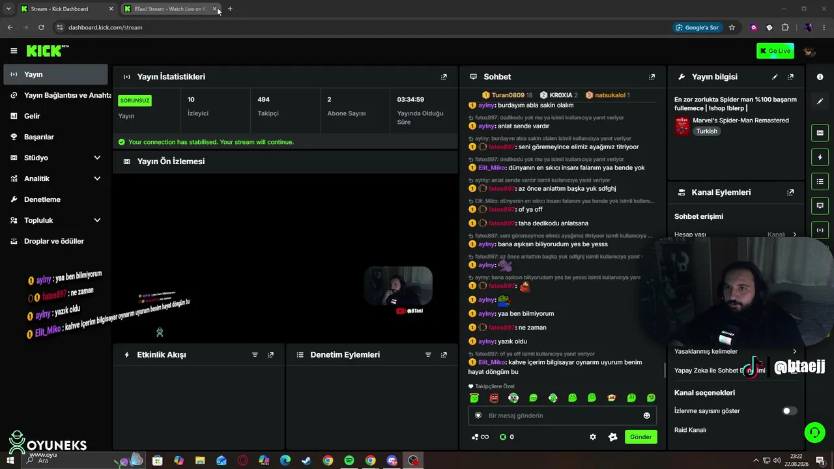Screen dimensions: 834x469
Task: Open the Hesap yaşı setting chevron
Action: [x=794, y=234]
